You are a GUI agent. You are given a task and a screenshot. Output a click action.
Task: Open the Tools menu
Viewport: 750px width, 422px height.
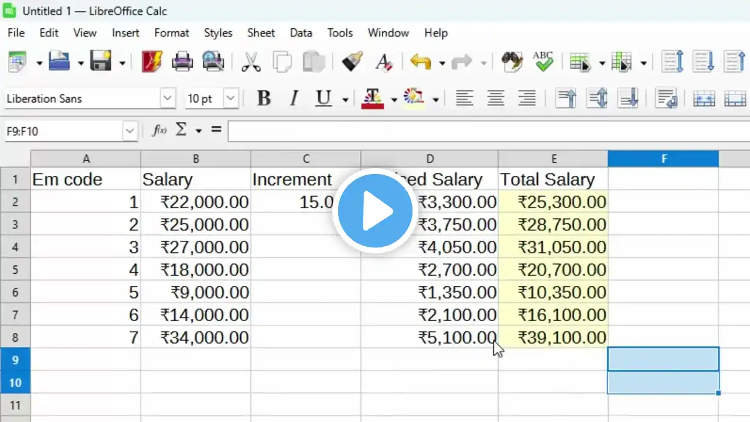tap(340, 33)
